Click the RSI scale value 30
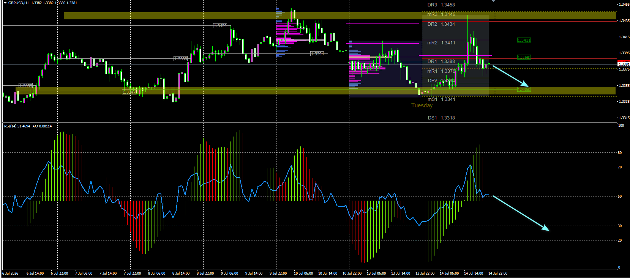 tap(620, 226)
